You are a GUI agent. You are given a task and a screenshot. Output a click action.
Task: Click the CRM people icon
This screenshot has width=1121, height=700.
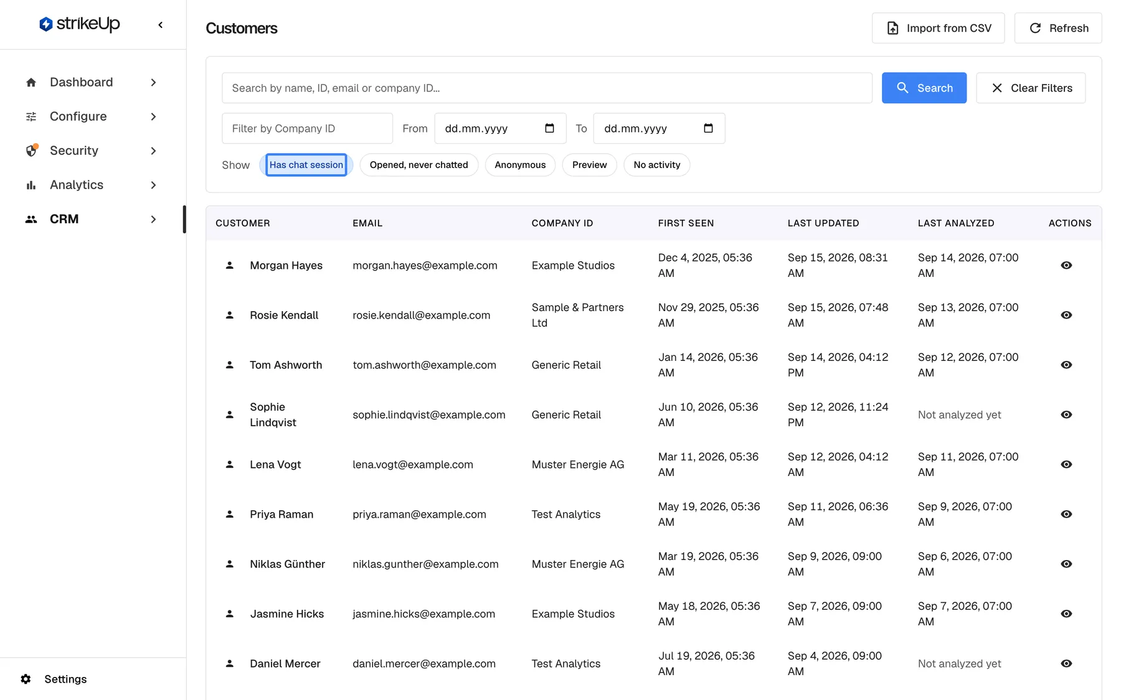31,219
